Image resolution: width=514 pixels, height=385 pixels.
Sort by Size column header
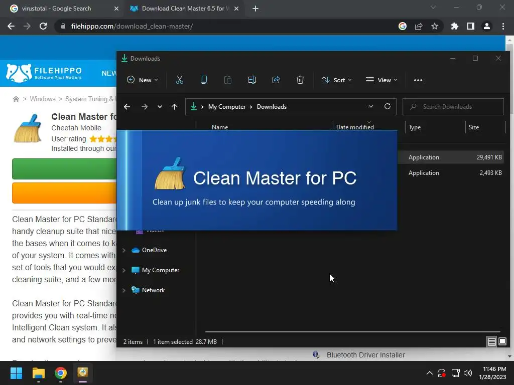click(474, 127)
